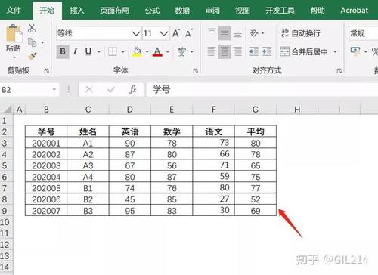The height and width of the screenshot is (275, 378).
Task: Open paste options dropdown arrow
Action: pyautogui.click(x=14, y=57)
